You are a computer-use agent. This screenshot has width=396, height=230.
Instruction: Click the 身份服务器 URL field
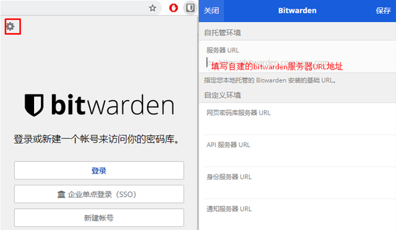click(299, 183)
